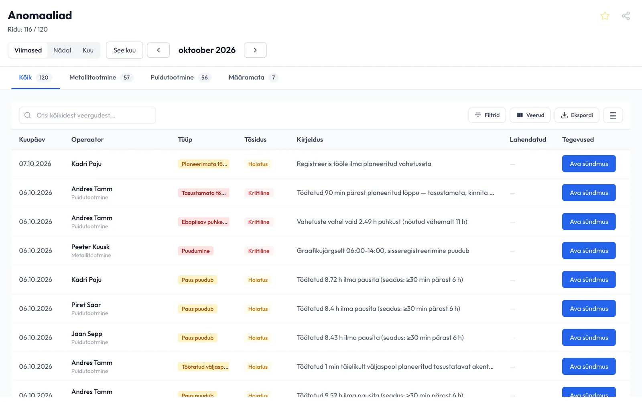The width and height of the screenshot is (642, 402).
Task: Click the See kuu button
Action: tap(124, 50)
